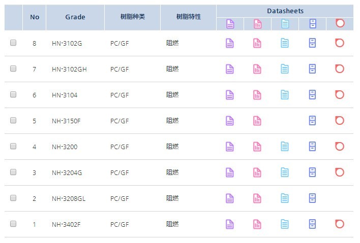The height and width of the screenshot is (243, 360).
Task: Open light-blue text datasheet for NH-3208GL
Action: (x=285, y=198)
